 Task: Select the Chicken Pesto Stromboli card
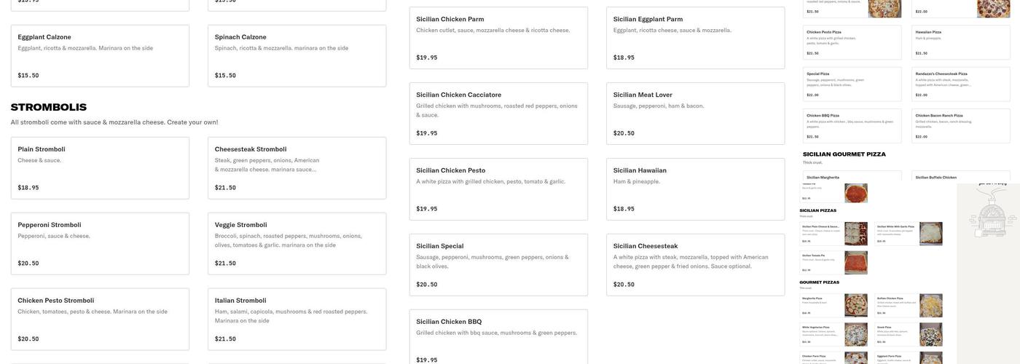coord(100,320)
